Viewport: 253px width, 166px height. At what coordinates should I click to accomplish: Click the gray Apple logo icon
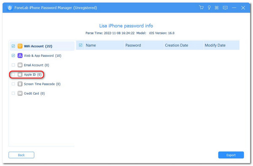pos(20,74)
